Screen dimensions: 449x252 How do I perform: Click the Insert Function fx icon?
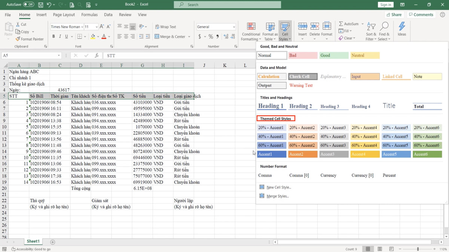(x=97, y=55)
